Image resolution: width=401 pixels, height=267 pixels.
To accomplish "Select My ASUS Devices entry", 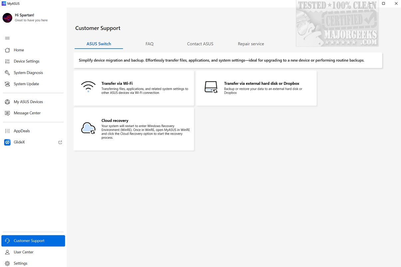I will (x=28, y=102).
